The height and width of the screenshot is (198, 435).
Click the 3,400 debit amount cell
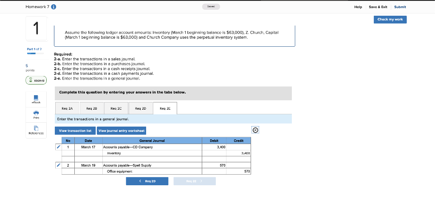214,147
